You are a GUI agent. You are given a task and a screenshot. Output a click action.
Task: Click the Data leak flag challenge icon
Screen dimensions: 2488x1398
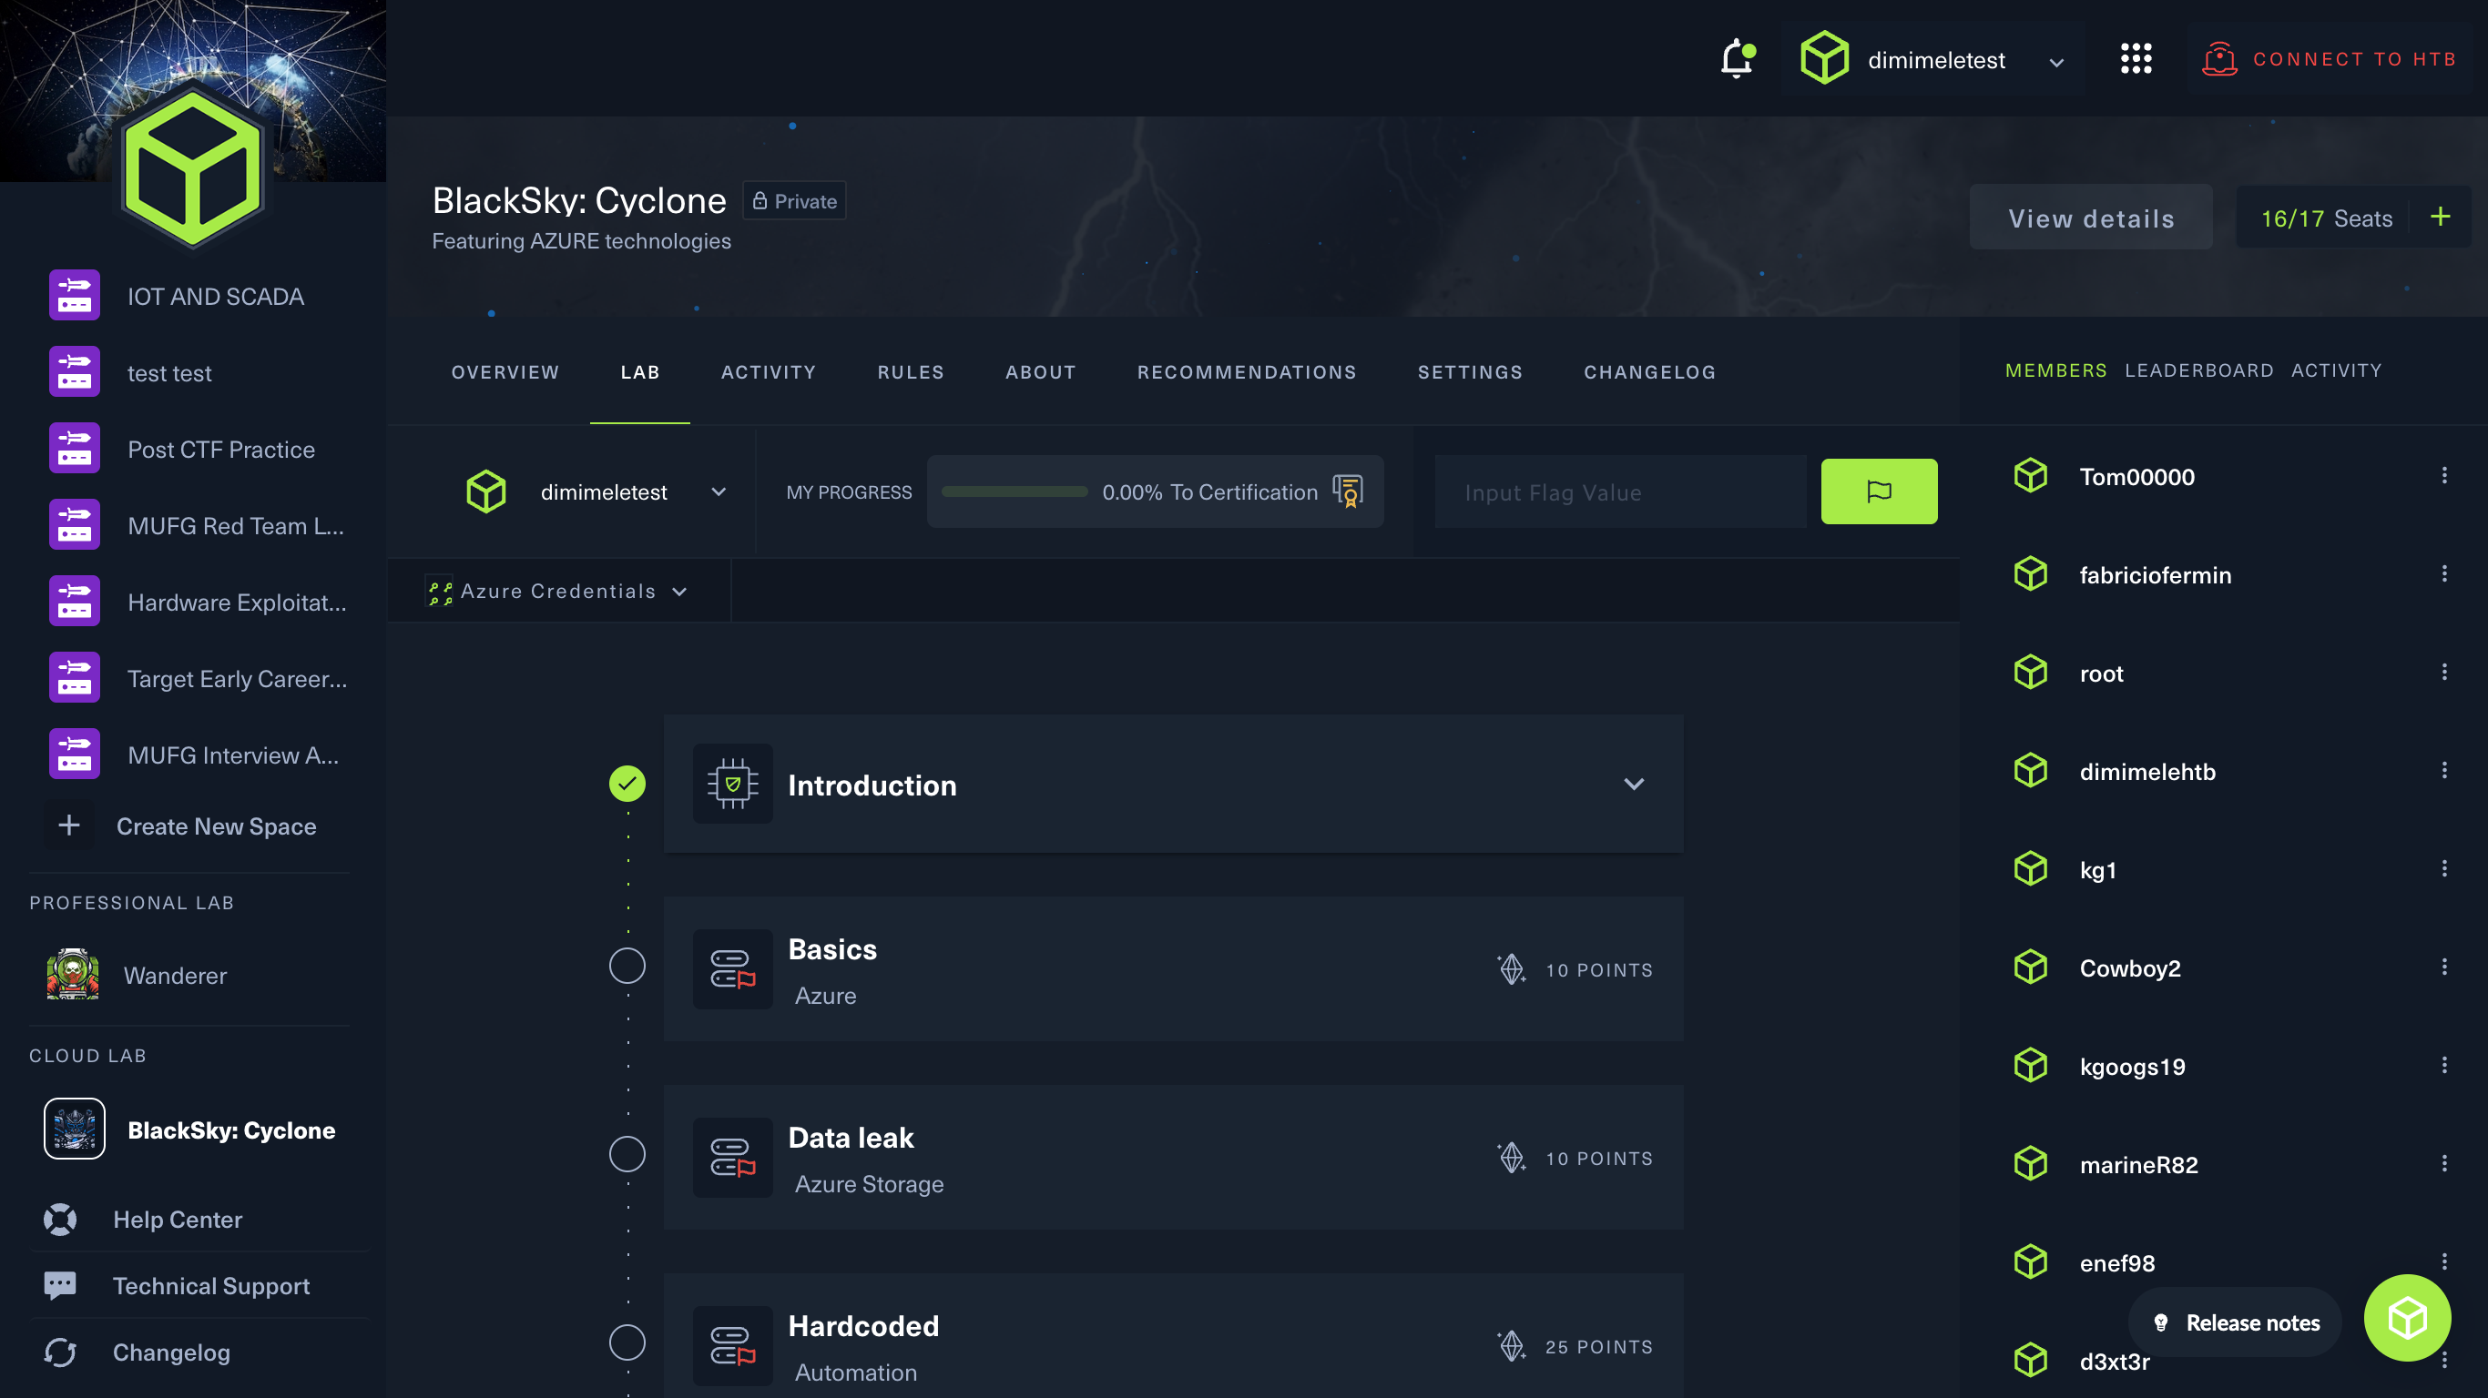click(732, 1157)
